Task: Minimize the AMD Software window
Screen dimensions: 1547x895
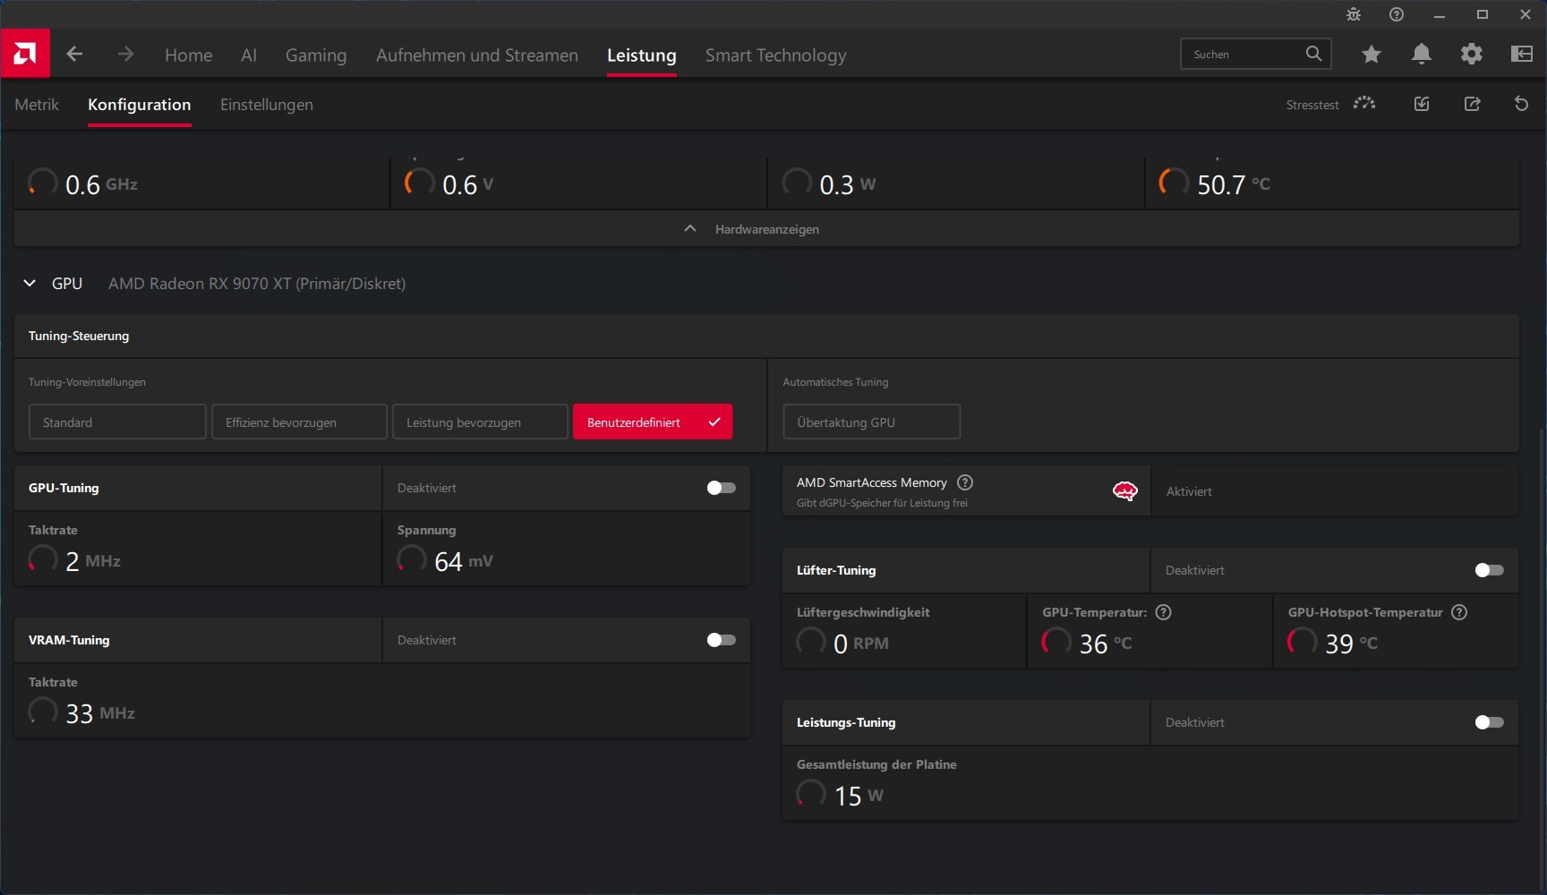Action: click(x=1440, y=14)
